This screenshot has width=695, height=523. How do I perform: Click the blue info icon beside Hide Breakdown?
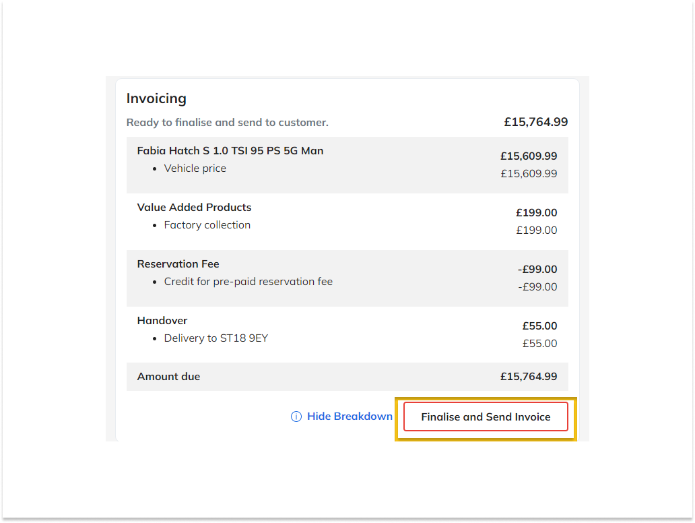[296, 417]
